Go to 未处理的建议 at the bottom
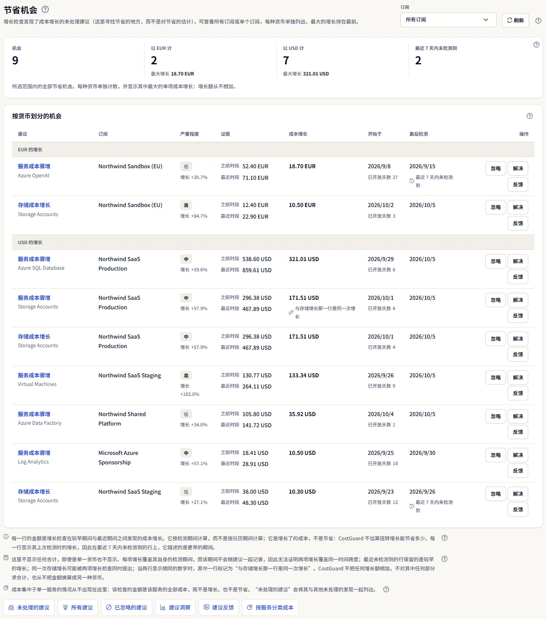The width and height of the screenshot is (546, 619). point(29,607)
